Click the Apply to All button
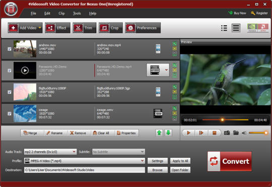Screen dimensions: 272x187 pos(180,161)
